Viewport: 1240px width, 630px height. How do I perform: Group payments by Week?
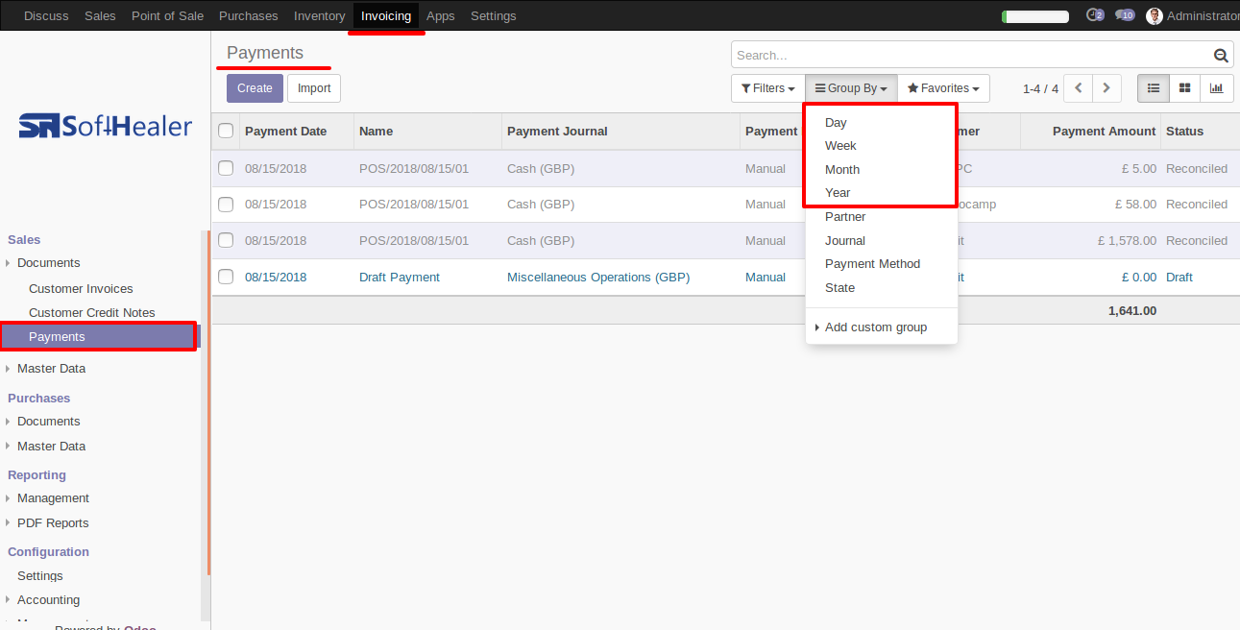[x=840, y=146]
